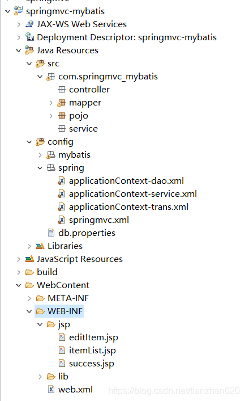Collapse the WEB-INF folder
Screen dimensions: 245x401
[x=29, y=311]
